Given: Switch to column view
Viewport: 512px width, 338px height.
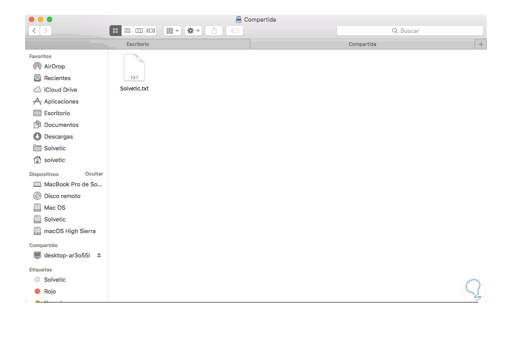Looking at the screenshot, I should 139,31.
